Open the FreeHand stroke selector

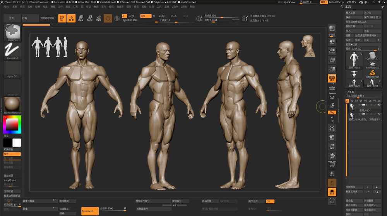[12, 51]
